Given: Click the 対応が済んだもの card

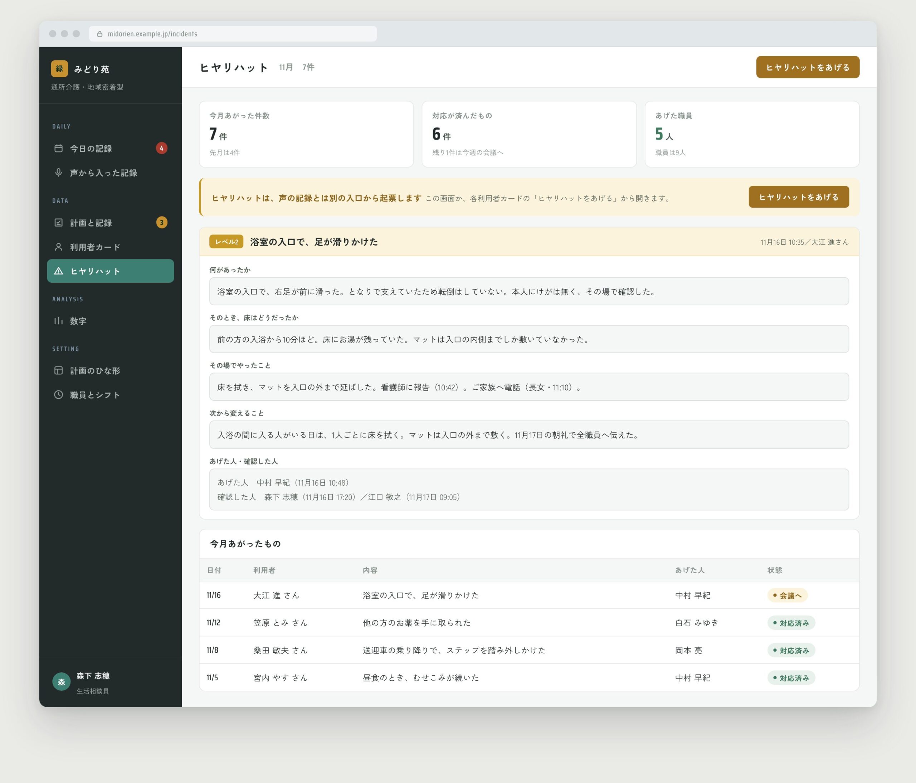Looking at the screenshot, I should click(529, 134).
